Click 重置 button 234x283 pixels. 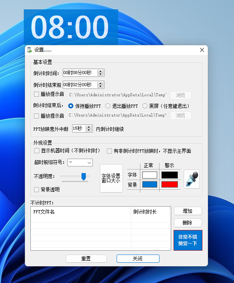[x=86, y=258]
